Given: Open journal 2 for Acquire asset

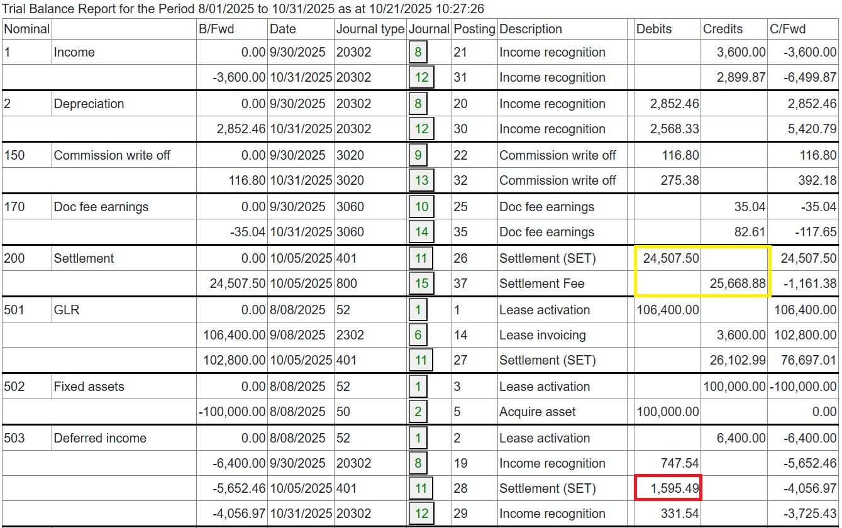Looking at the screenshot, I should [x=418, y=412].
